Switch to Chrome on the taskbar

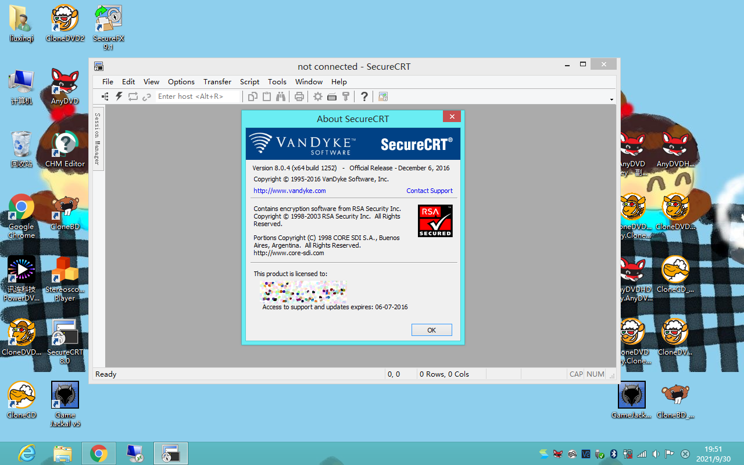pyautogui.click(x=99, y=453)
